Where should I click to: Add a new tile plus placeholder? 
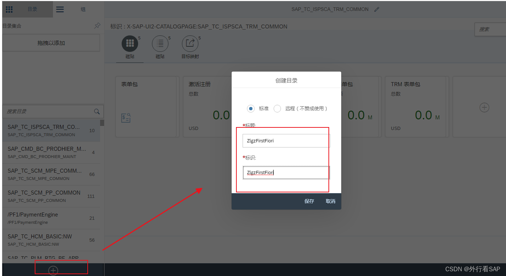point(484,108)
